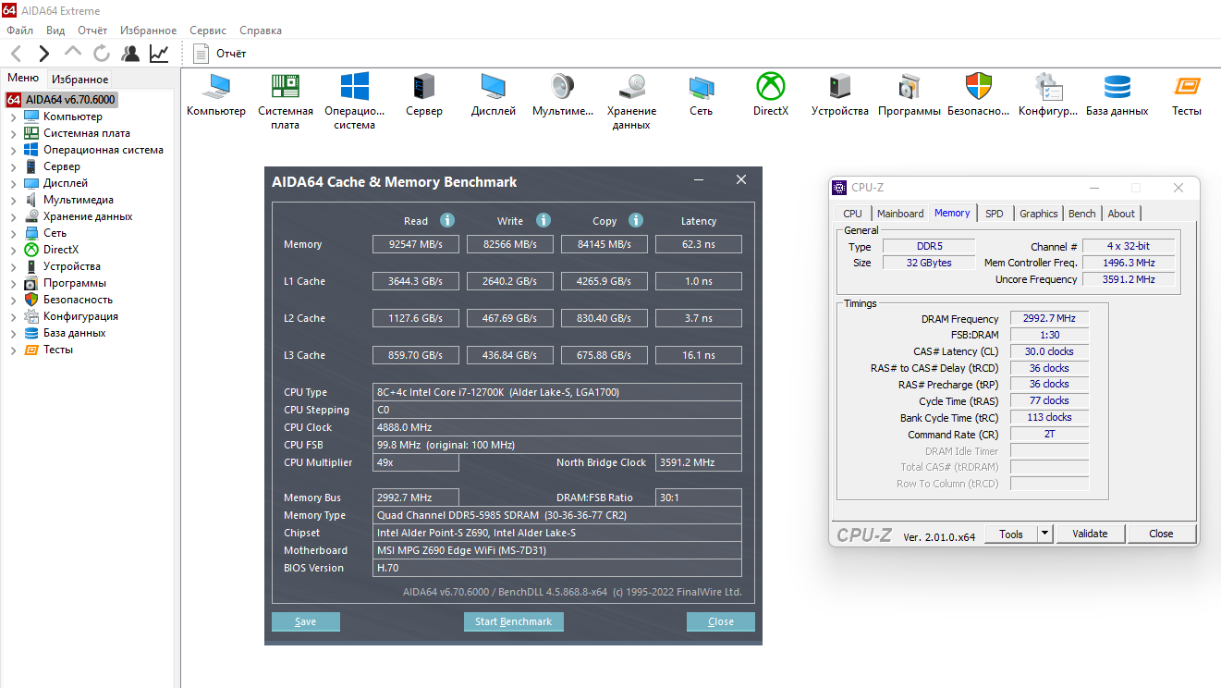Select the Memory tab in CPU-Z
This screenshot has height=688, width=1221.
[952, 213]
